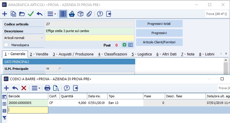Click the empty yellow field below Descrizione
The height and width of the screenshot is (123, 230).
pyautogui.click(x=90, y=38)
